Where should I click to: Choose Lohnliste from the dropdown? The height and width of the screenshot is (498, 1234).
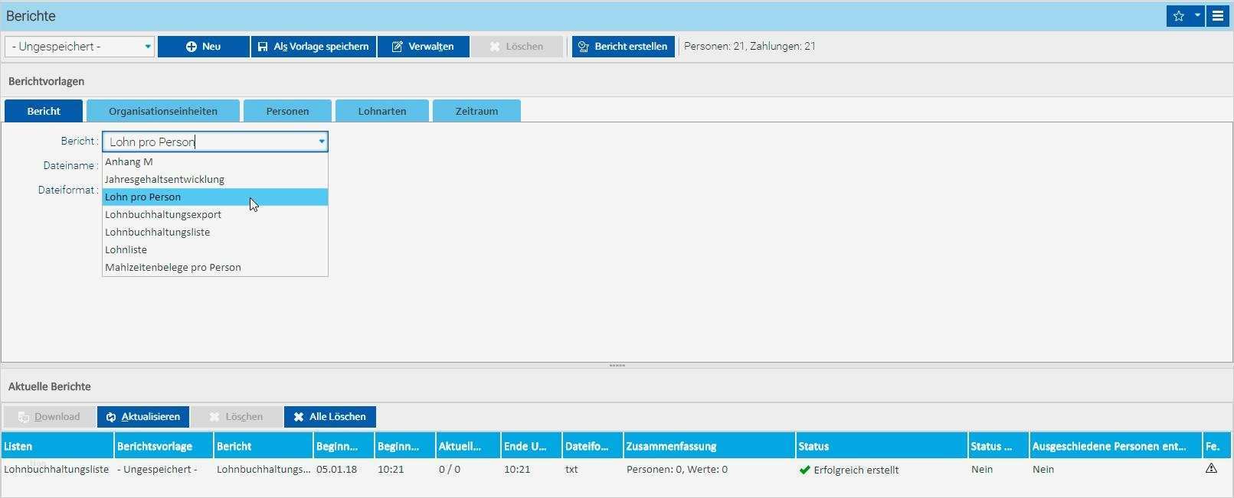(x=215, y=249)
